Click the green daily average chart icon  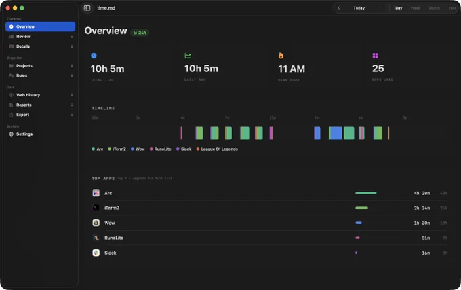click(x=188, y=56)
